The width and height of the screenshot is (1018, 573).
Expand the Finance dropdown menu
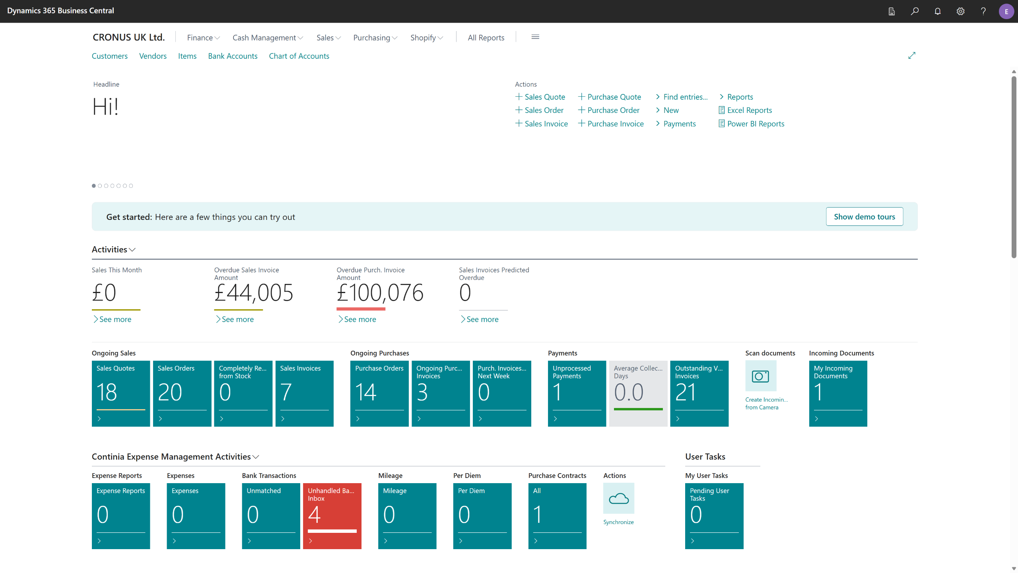203,38
